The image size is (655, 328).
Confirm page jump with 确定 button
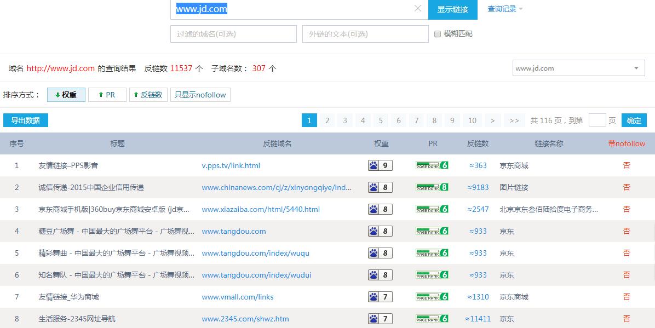click(x=634, y=120)
